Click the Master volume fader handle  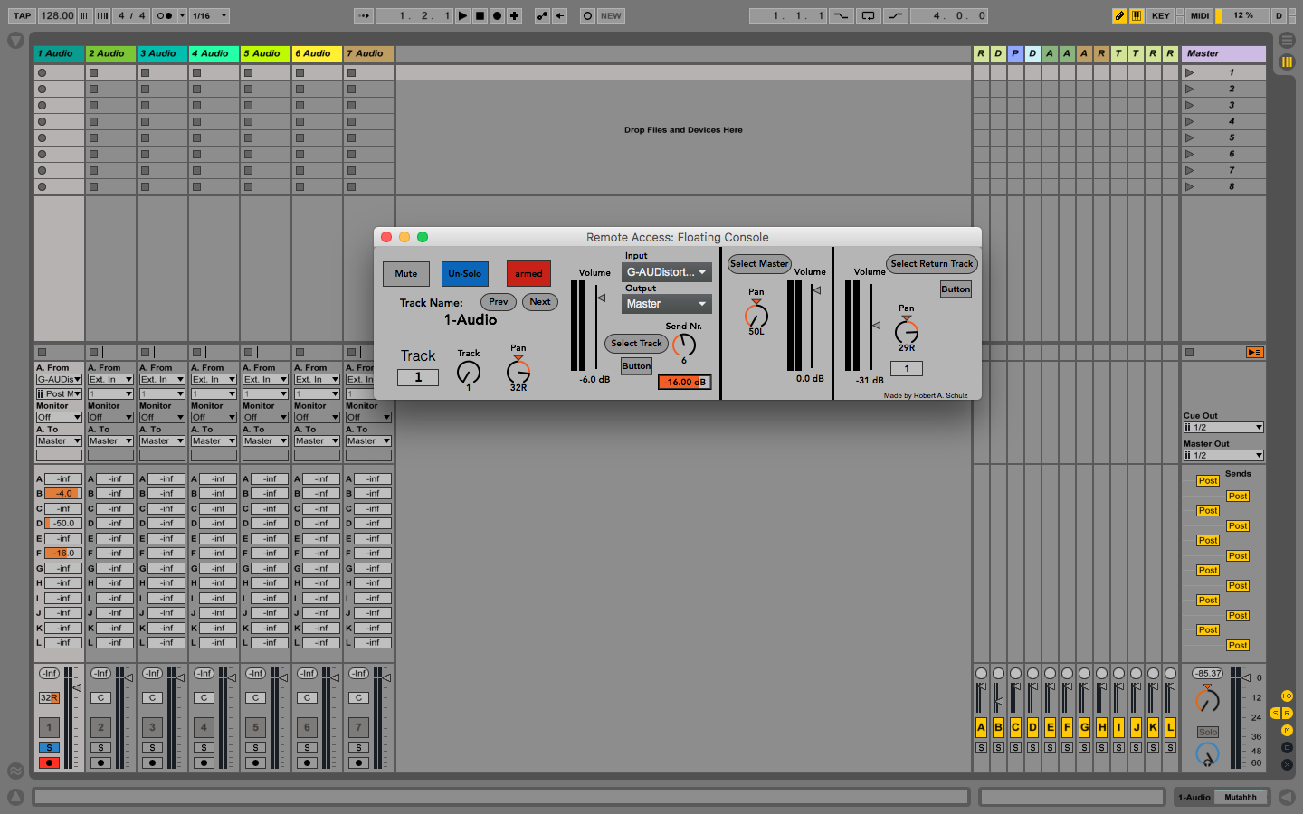point(1246,677)
